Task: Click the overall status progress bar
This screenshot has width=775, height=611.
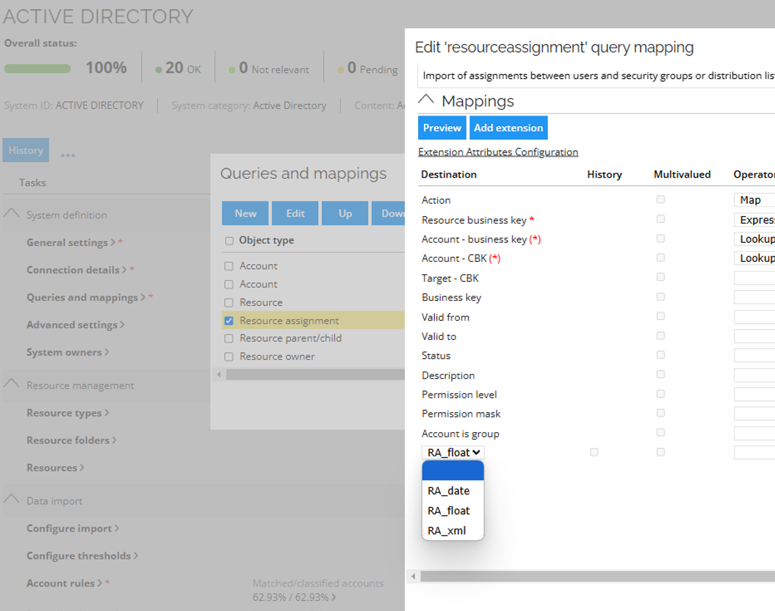Action: click(37, 68)
